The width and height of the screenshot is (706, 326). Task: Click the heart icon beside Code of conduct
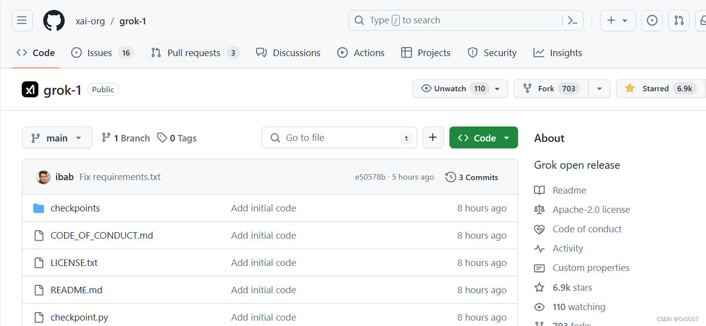click(x=539, y=229)
